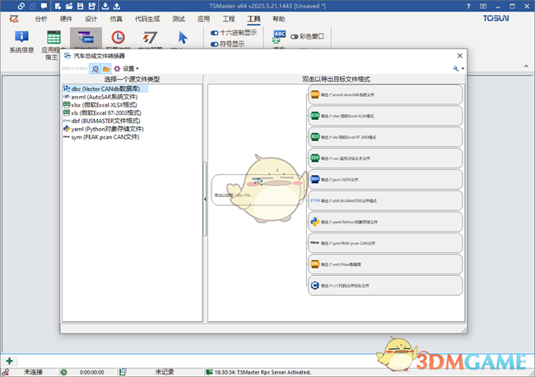This screenshot has height=377, width=535.
Task: Toggle 符号显示 symbol display switch
Action: click(215, 44)
